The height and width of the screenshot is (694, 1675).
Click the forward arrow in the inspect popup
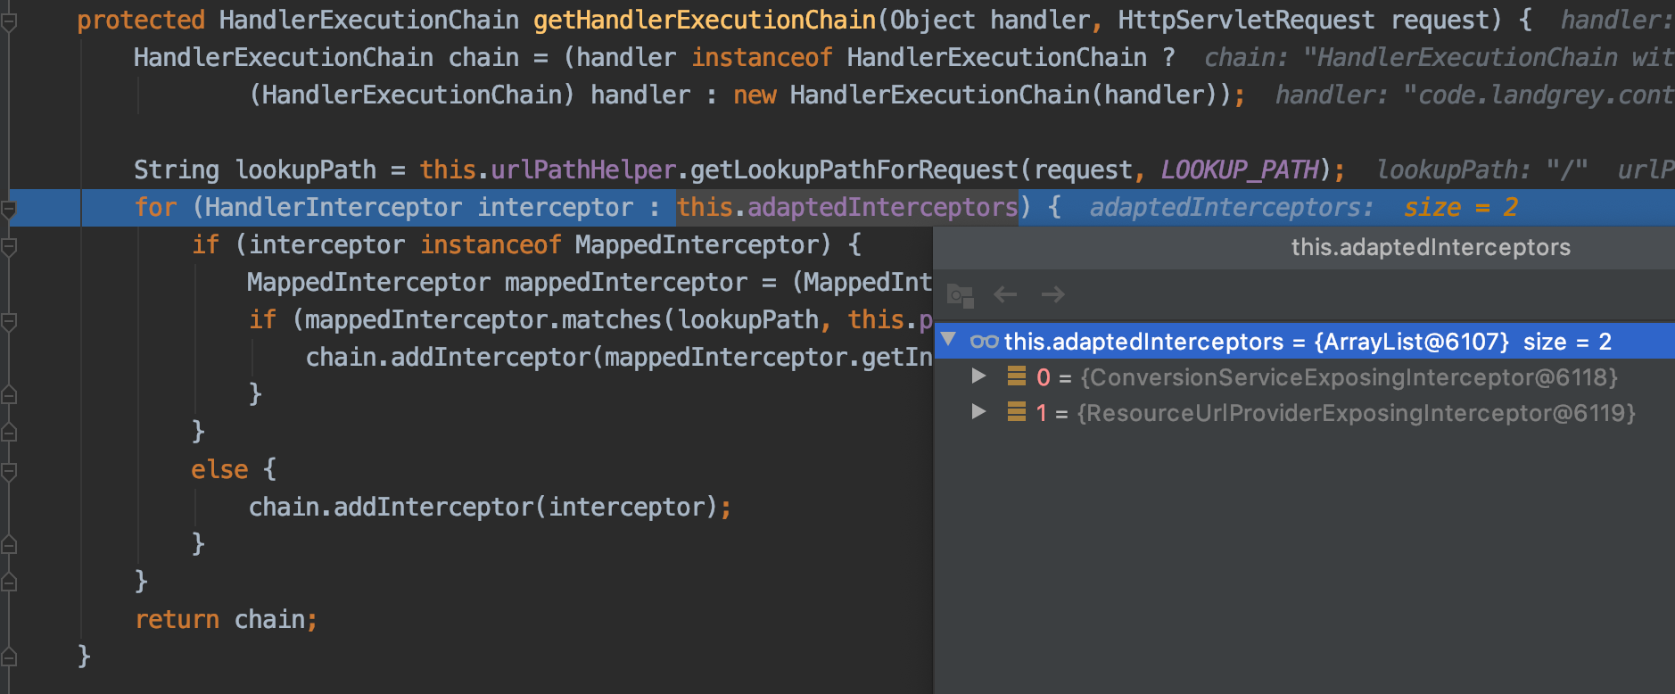1053,294
